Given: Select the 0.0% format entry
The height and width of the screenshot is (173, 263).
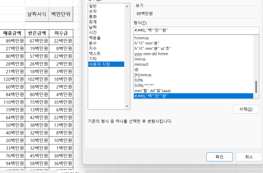Looking at the screenshot, I should [139, 80].
